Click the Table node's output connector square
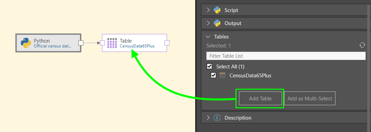Screen dimensions: 371x132 (167, 43)
